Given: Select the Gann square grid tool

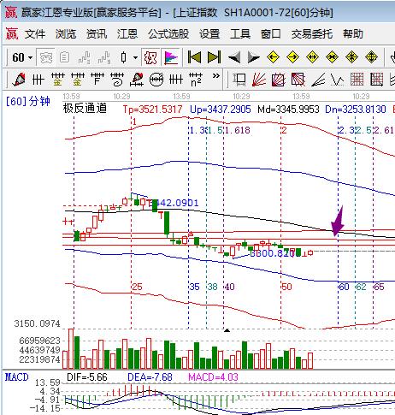Looking at the screenshot, I should pyautogui.click(x=357, y=80).
